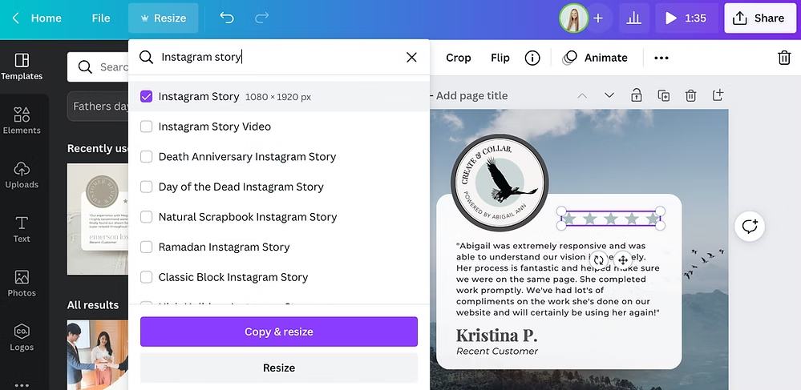Uncheck the Instagram Story 1080 × 1920 checkbox
This screenshot has height=390, width=801.
pos(146,96)
